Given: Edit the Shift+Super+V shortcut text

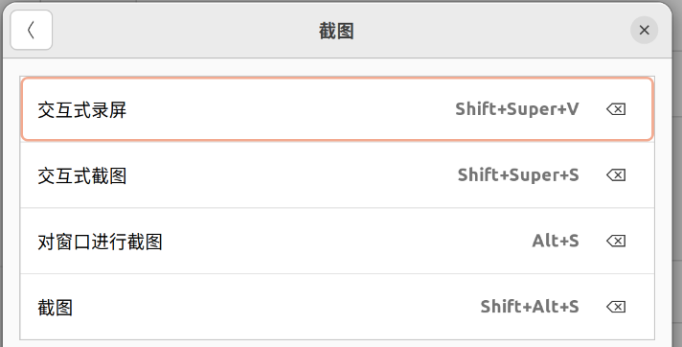Looking at the screenshot, I should point(516,109).
